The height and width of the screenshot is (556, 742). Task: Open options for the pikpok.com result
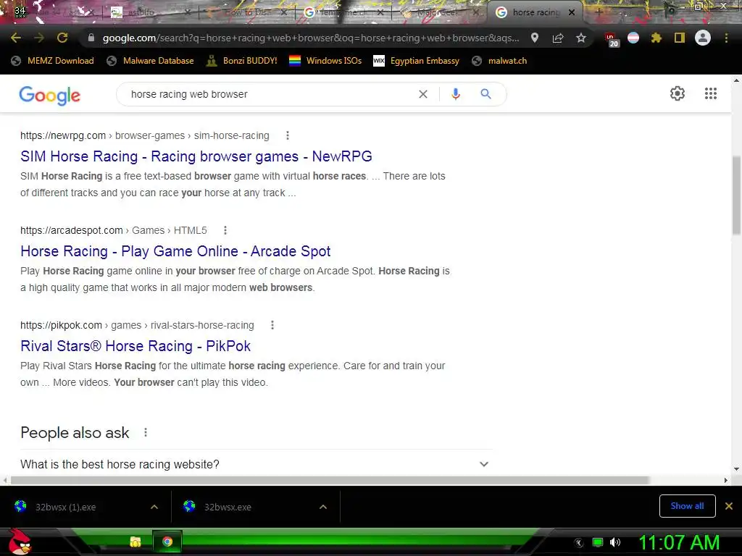(x=272, y=325)
